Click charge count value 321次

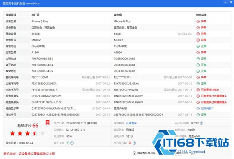click(x=130, y=136)
